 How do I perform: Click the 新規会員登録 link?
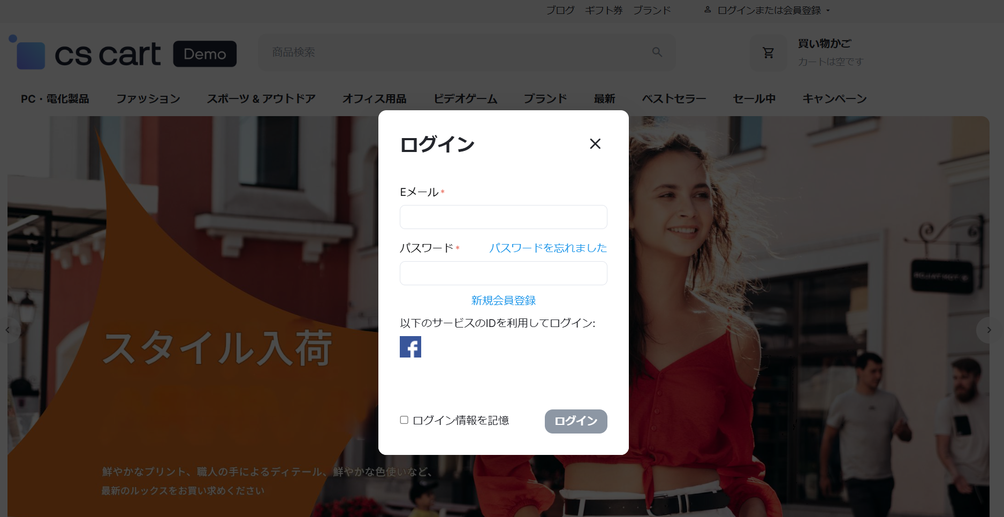[x=503, y=300]
